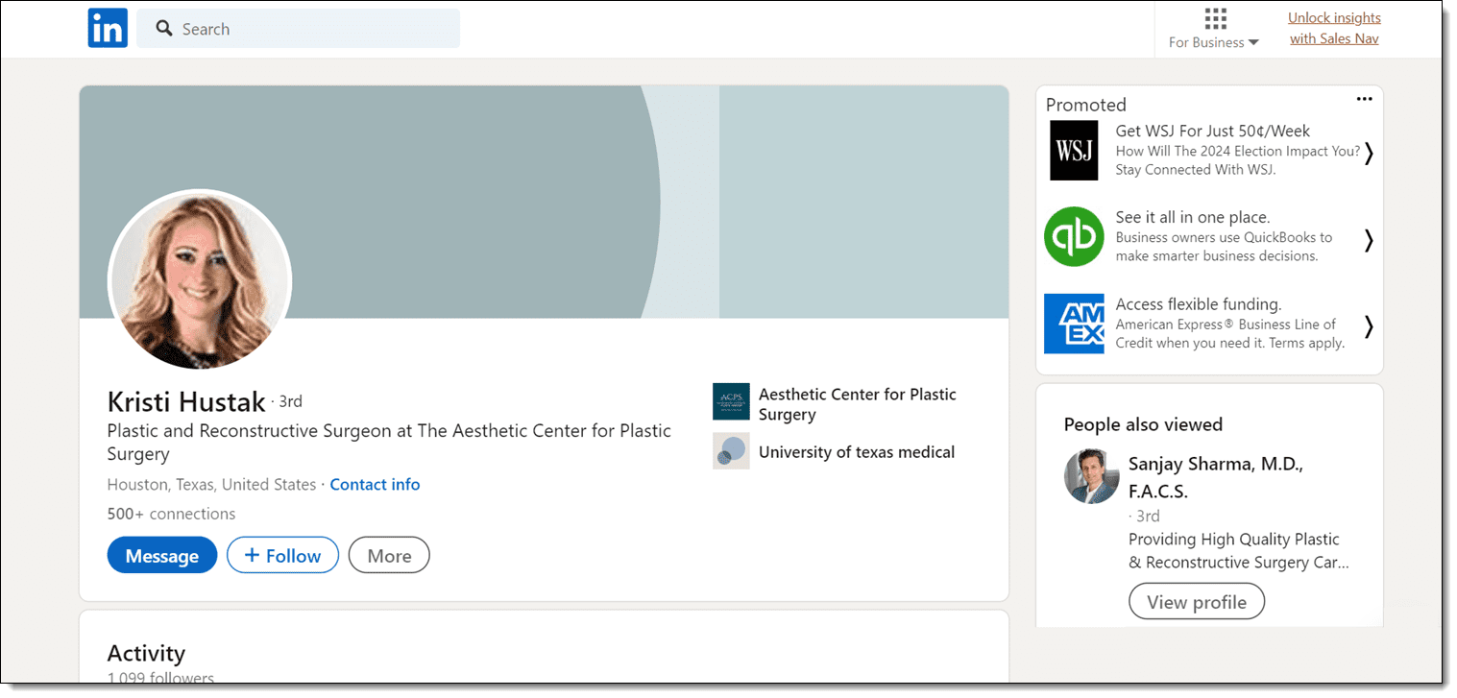Open Promoted section three-dot options menu
Screen dimensions: 1457x698
[x=1364, y=99]
